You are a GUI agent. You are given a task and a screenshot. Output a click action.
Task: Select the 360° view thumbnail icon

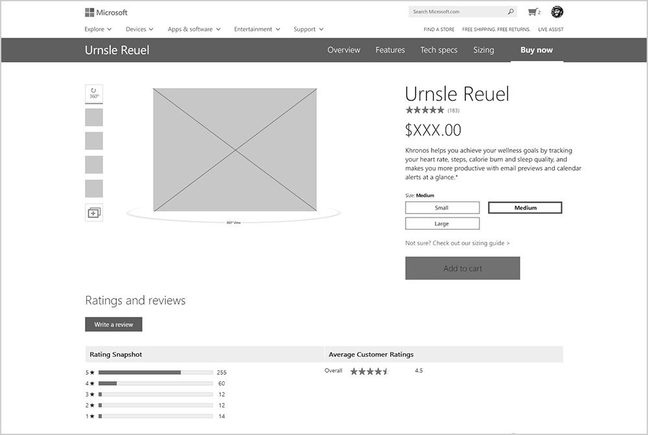tap(94, 93)
